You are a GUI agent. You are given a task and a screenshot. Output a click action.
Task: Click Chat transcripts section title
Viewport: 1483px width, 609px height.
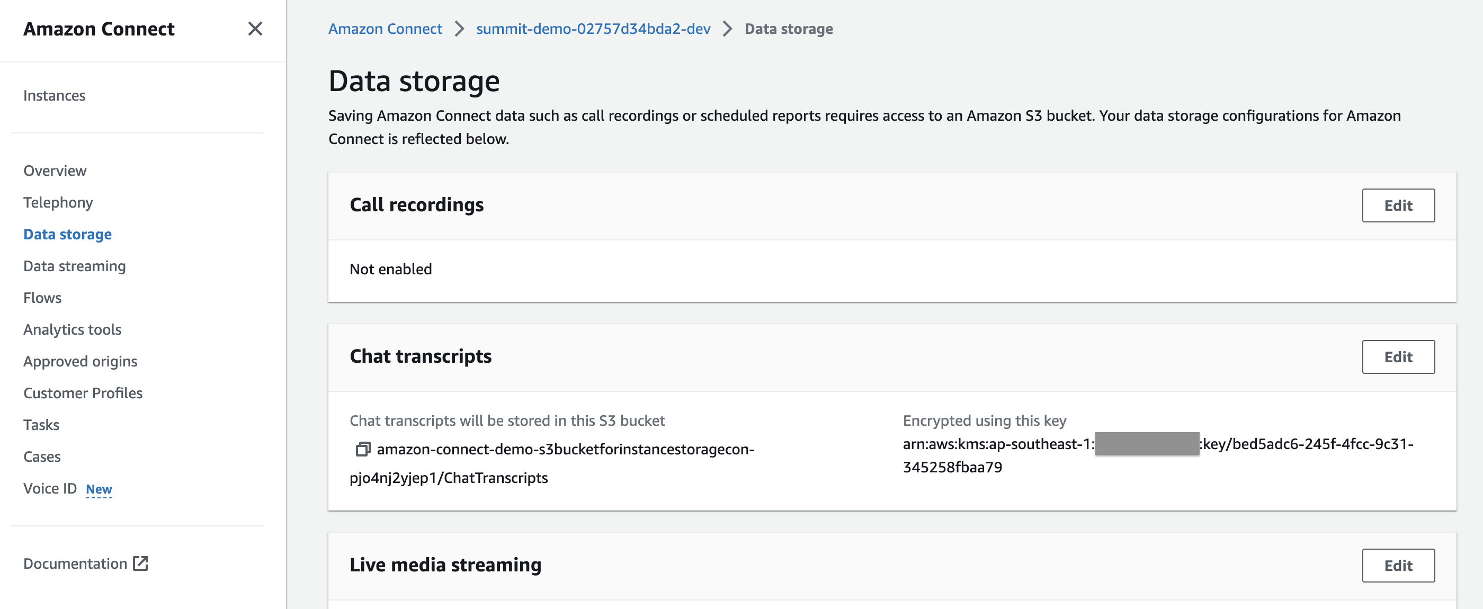(421, 356)
